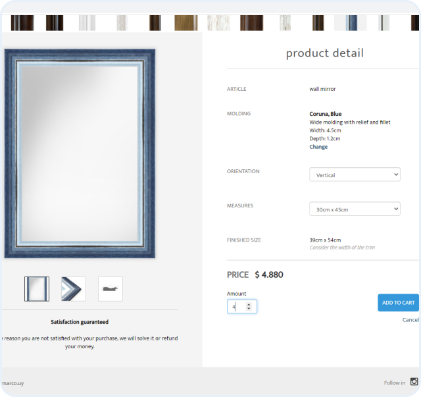The height and width of the screenshot is (397, 421).
Task: Select the front view mirror thumbnail
Action: [37, 289]
